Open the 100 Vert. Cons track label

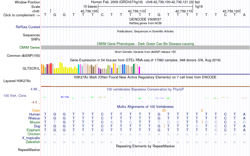click(x=15, y=95)
